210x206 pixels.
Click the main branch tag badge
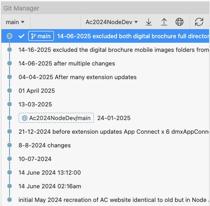click(41, 36)
